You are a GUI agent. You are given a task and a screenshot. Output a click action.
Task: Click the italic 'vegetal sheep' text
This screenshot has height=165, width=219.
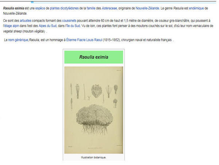point(12,31)
